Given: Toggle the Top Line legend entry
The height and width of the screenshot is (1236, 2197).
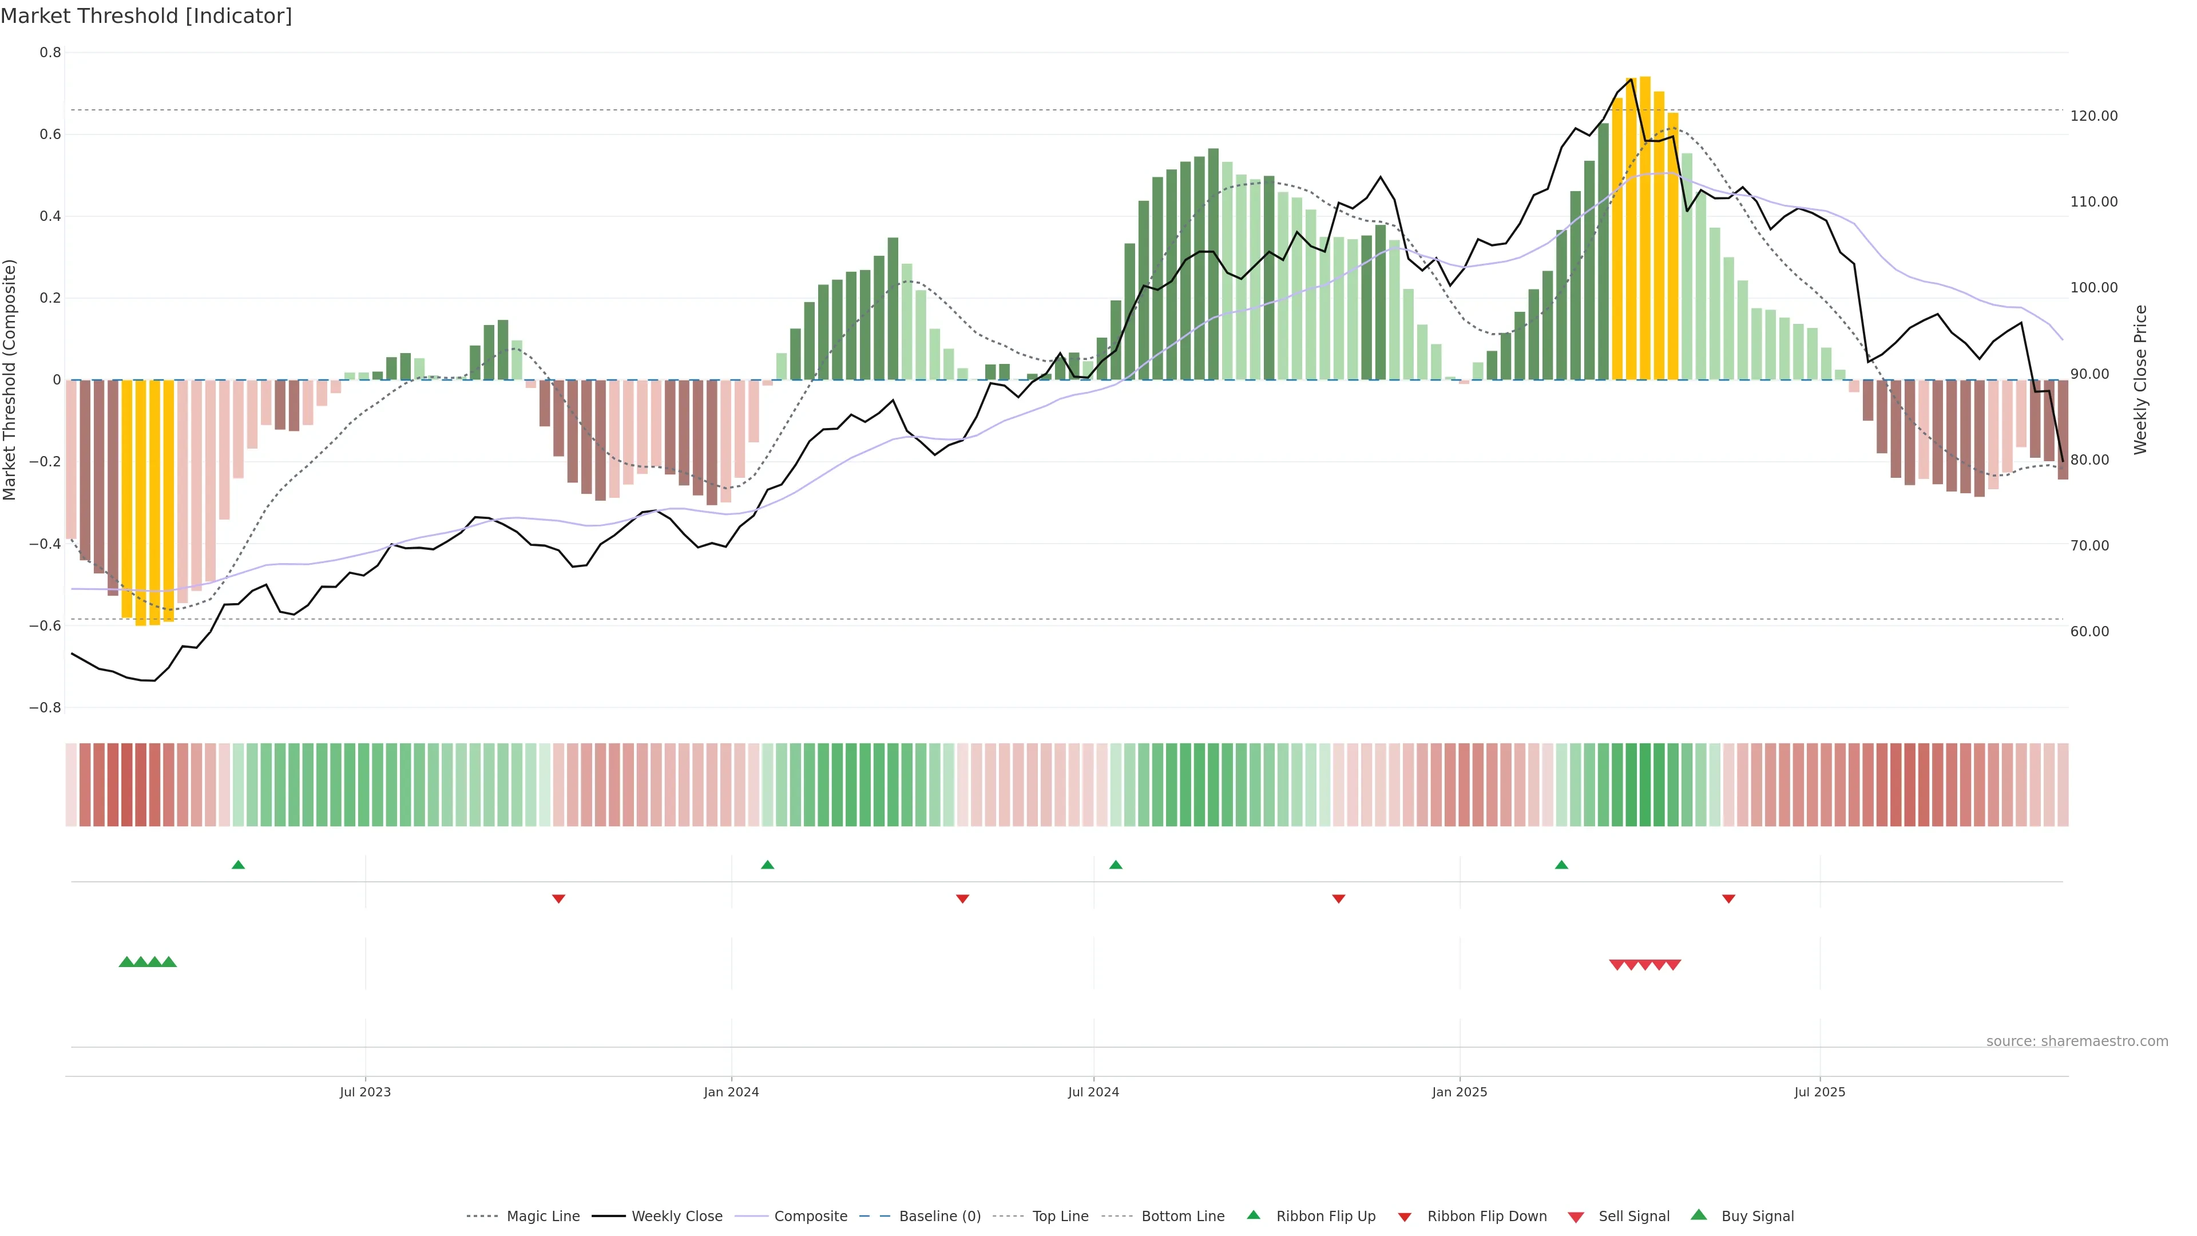Looking at the screenshot, I should coord(1060,1217).
